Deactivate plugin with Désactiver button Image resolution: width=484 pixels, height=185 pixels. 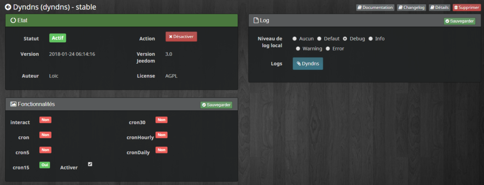coord(181,36)
